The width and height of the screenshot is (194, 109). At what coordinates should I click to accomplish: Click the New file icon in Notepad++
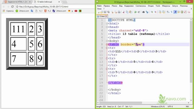pos(98,12)
